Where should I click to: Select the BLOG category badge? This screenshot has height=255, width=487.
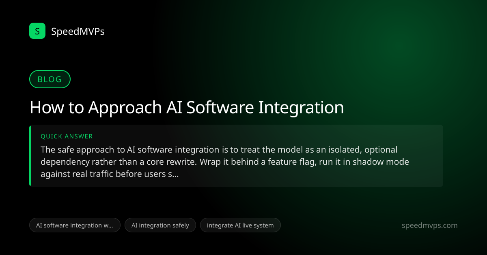pyautogui.click(x=50, y=79)
